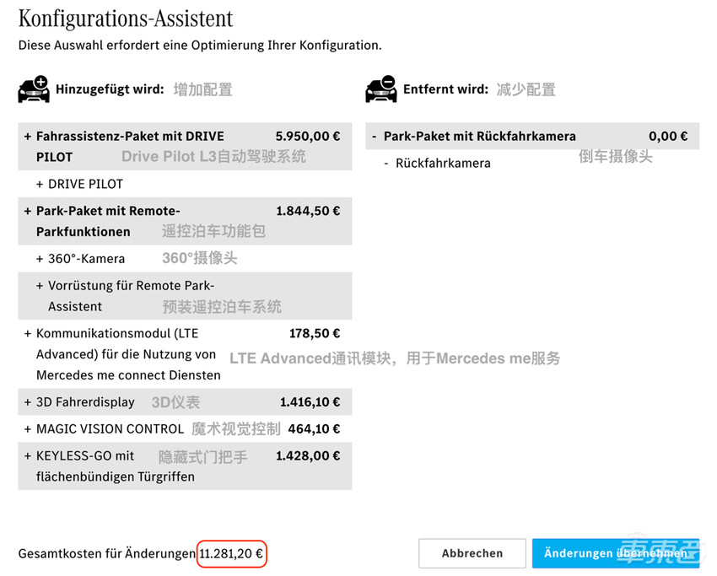Click the Entfernt wird heading text
Image resolution: width=717 pixels, height=576 pixels.
pyautogui.click(x=445, y=89)
